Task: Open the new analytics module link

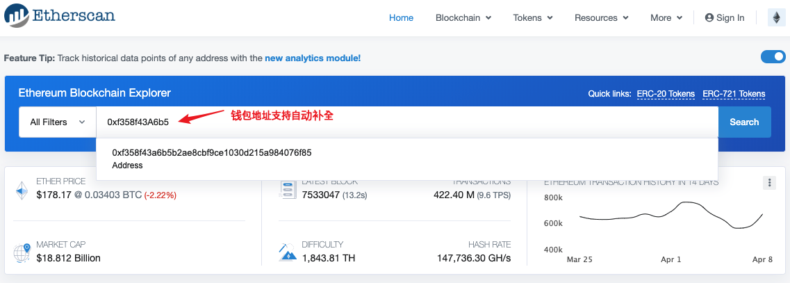Action: (313, 58)
